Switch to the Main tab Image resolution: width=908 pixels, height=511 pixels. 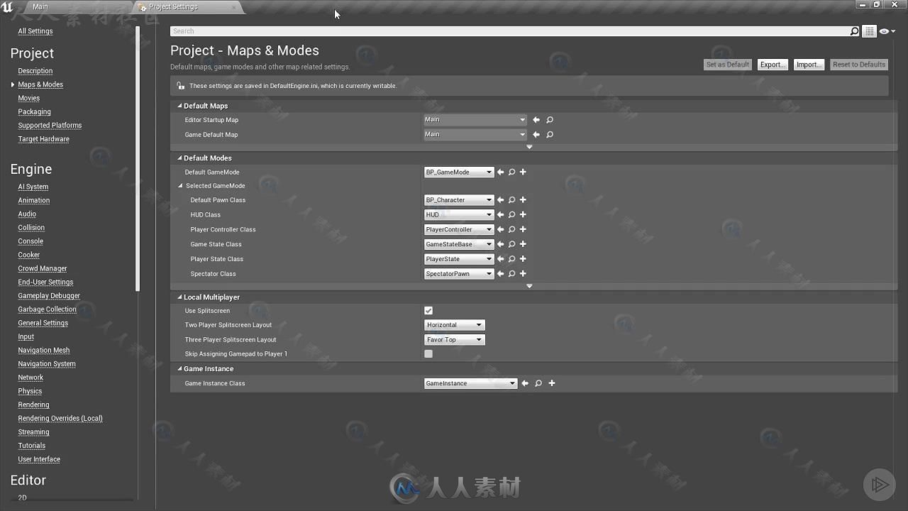pyautogui.click(x=40, y=6)
